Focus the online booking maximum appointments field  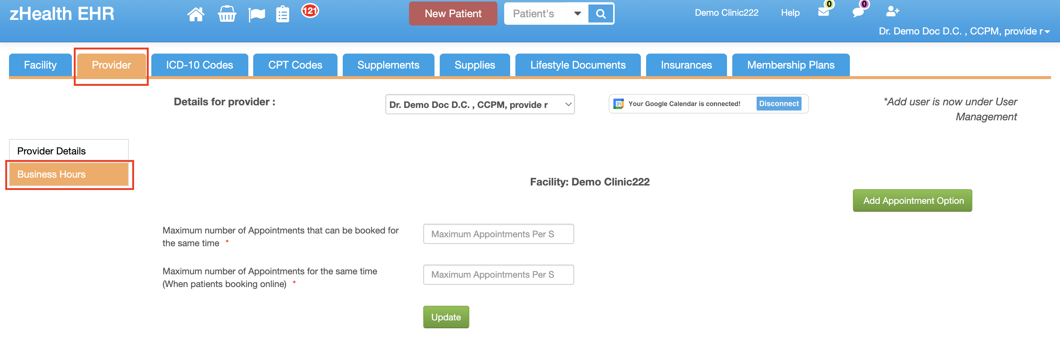498,275
